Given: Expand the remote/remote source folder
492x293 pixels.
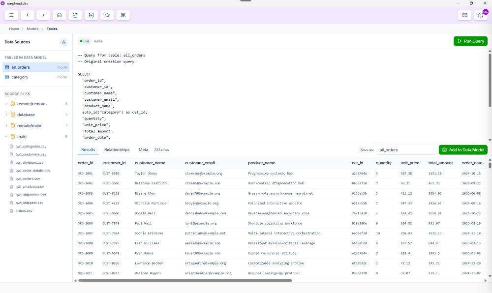Looking at the screenshot, I should coord(6,104).
